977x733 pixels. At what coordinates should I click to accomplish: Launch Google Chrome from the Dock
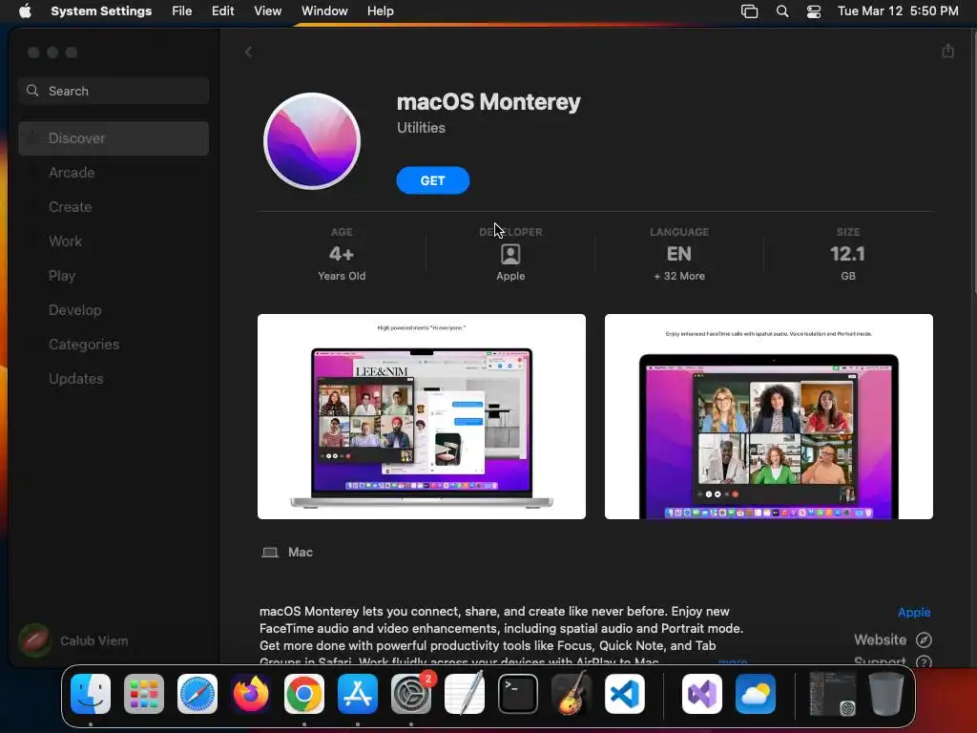[x=304, y=694]
